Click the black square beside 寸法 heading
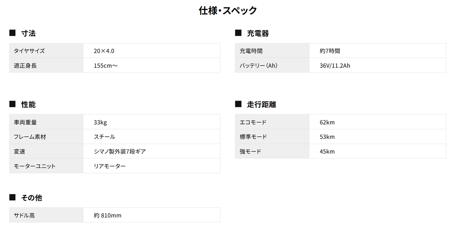The height and width of the screenshot is (238, 452). click(x=12, y=33)
